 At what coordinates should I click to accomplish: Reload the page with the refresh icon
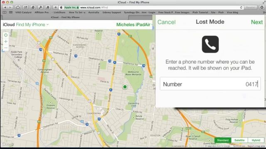click(x=241, y=7)
